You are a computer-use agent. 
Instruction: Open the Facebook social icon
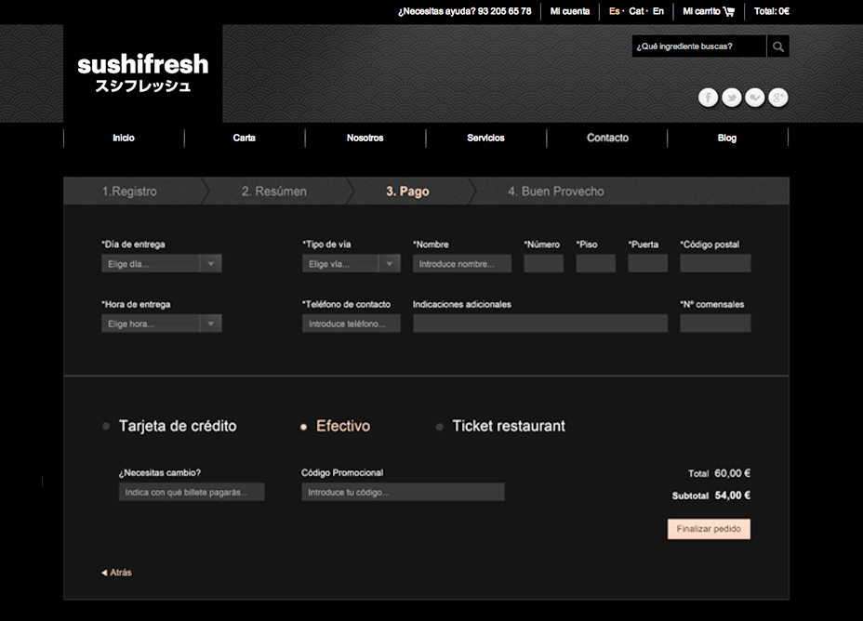(x=708, y=98)
